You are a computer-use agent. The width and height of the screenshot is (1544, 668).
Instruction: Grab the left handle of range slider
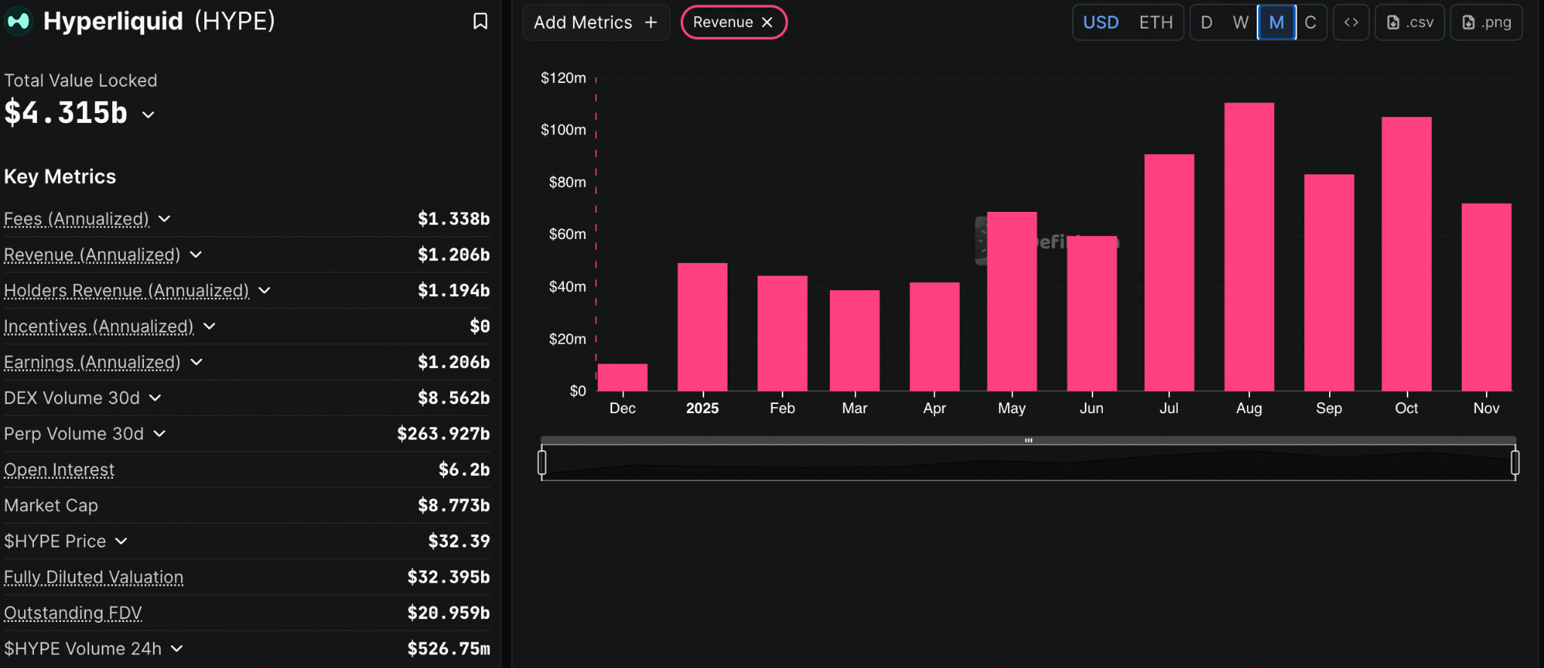(542, 462)
